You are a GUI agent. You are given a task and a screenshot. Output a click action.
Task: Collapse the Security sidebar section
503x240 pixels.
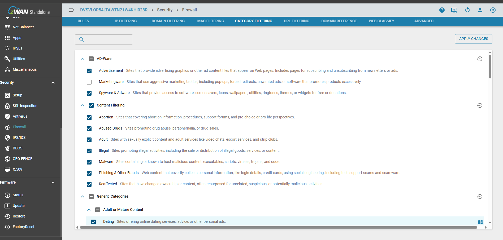53,83
